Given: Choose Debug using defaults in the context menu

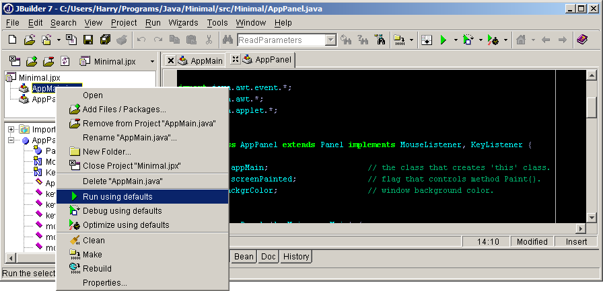Looking at the screenshot, I should click(143, 211).
